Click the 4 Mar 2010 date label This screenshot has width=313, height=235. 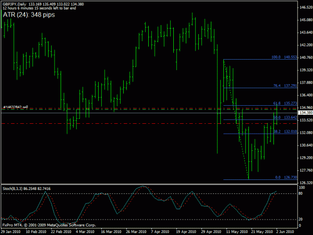click(x=85, y=231)
